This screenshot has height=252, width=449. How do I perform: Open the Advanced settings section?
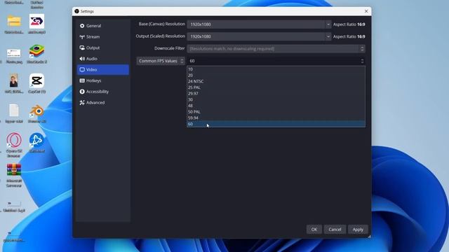pos(103,103)
